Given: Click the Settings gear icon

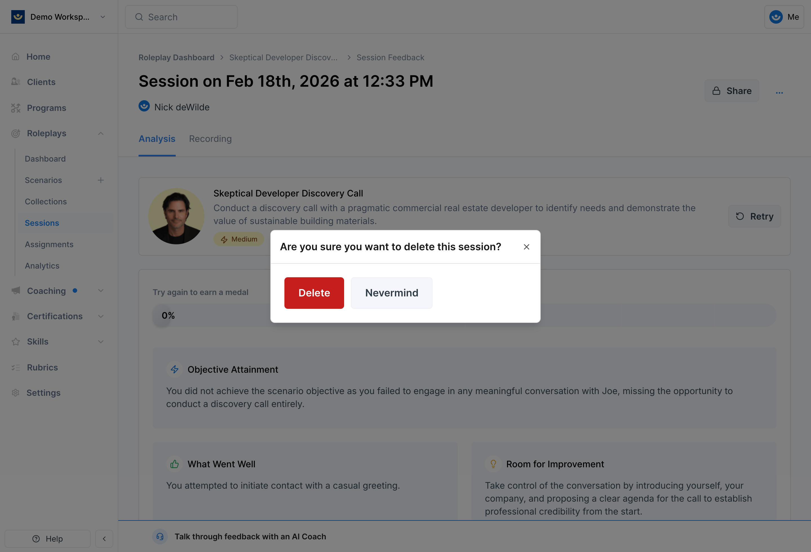Looking at the screenshot, I should (15, 393).
